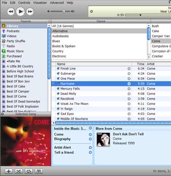Uncheck the Hurricane song checkbox
The image size is (171, 176).
58,84
